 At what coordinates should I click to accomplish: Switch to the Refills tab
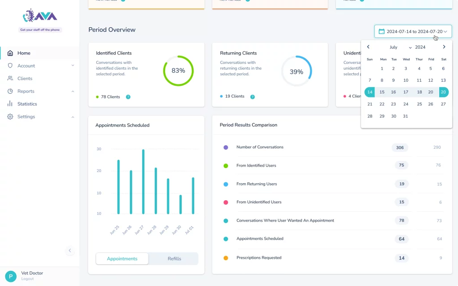tap(174, 258)
